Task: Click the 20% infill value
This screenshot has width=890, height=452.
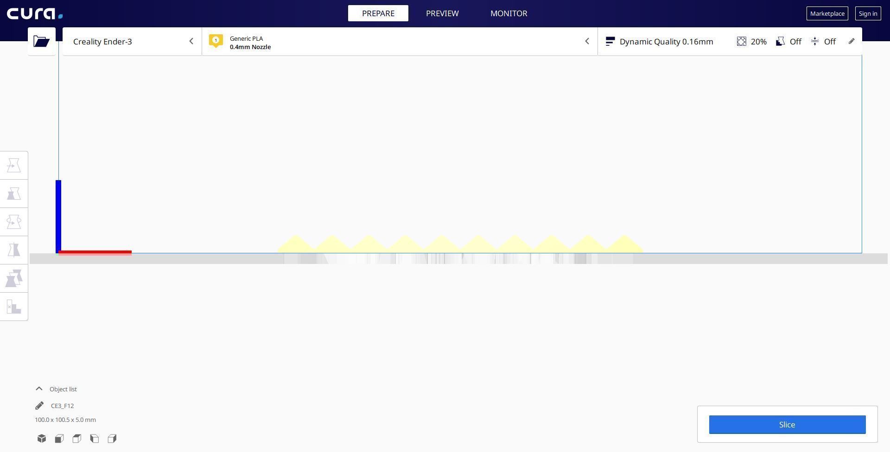Action: (x=758, y=41)
